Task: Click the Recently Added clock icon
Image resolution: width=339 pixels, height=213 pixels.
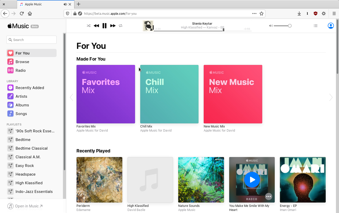Action: coord(10,88)
